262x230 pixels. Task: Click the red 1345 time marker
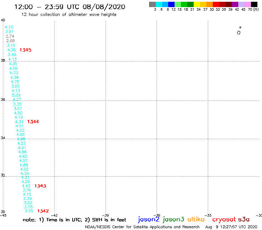[25, 50]
